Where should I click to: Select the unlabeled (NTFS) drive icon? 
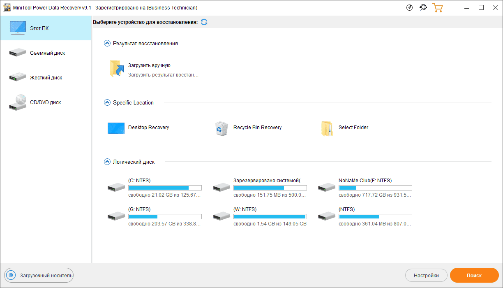327,216
